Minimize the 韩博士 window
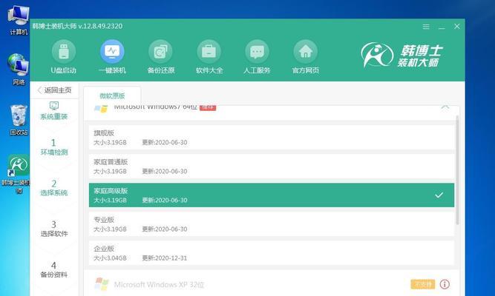 pyautogui.click(x=442, y=27)
